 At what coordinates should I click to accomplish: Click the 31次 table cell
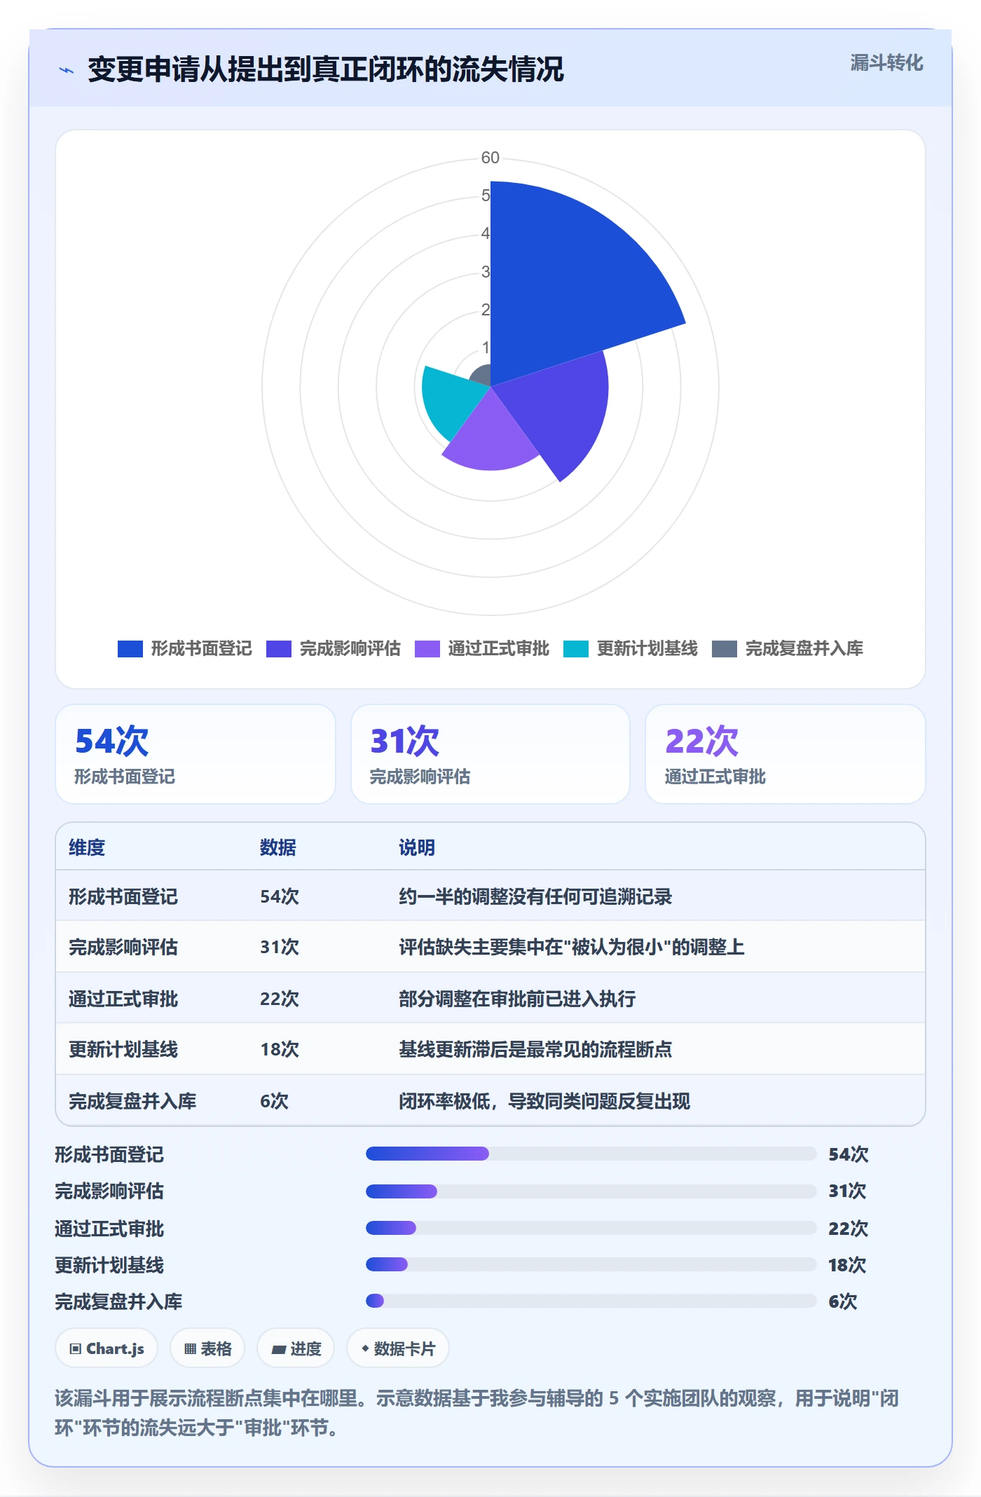point(280,947)
